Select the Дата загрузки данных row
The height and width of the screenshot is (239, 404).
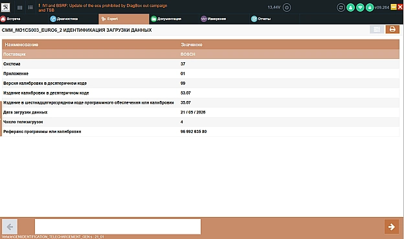point(201,112)
